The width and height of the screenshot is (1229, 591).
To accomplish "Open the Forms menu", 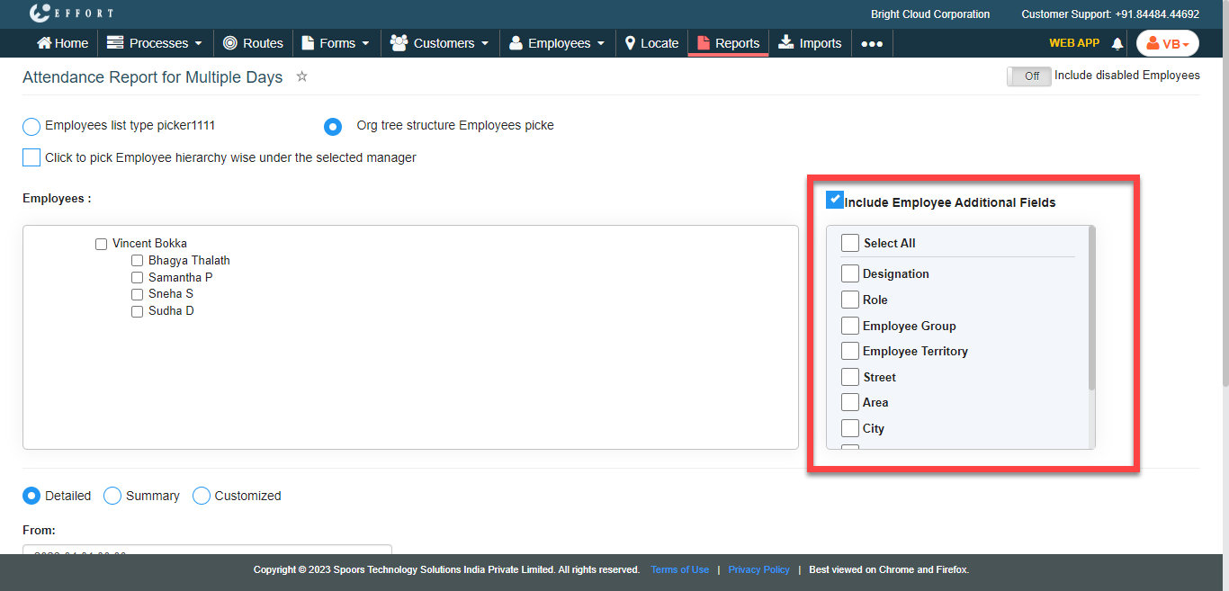I will pos(336,43).
